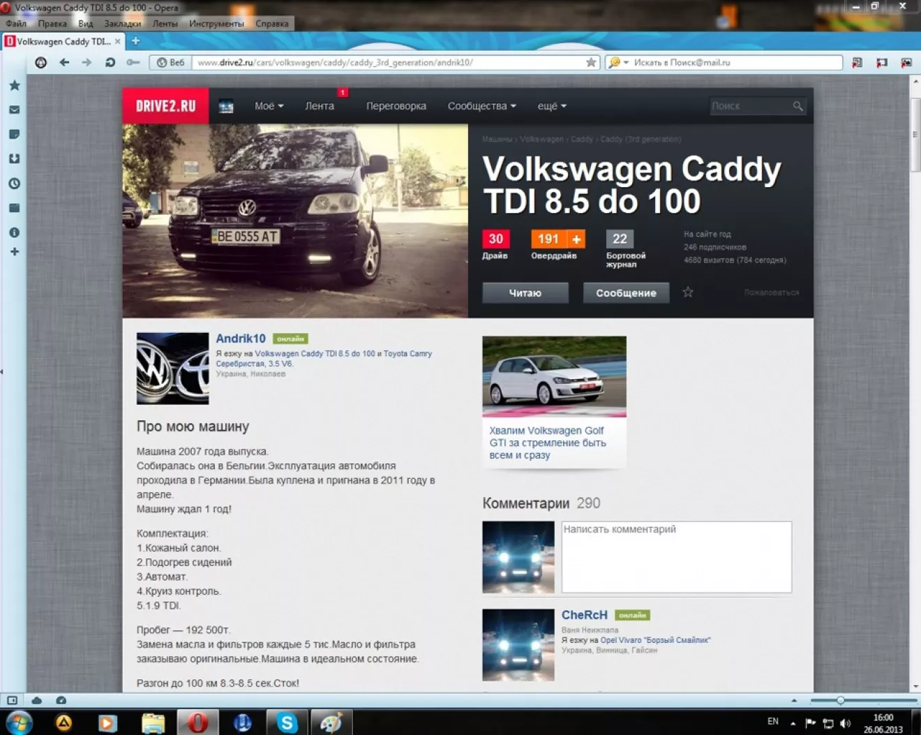The image size is (921, 735).
Task: Click the browser Forward arrow
Action: 87,62
